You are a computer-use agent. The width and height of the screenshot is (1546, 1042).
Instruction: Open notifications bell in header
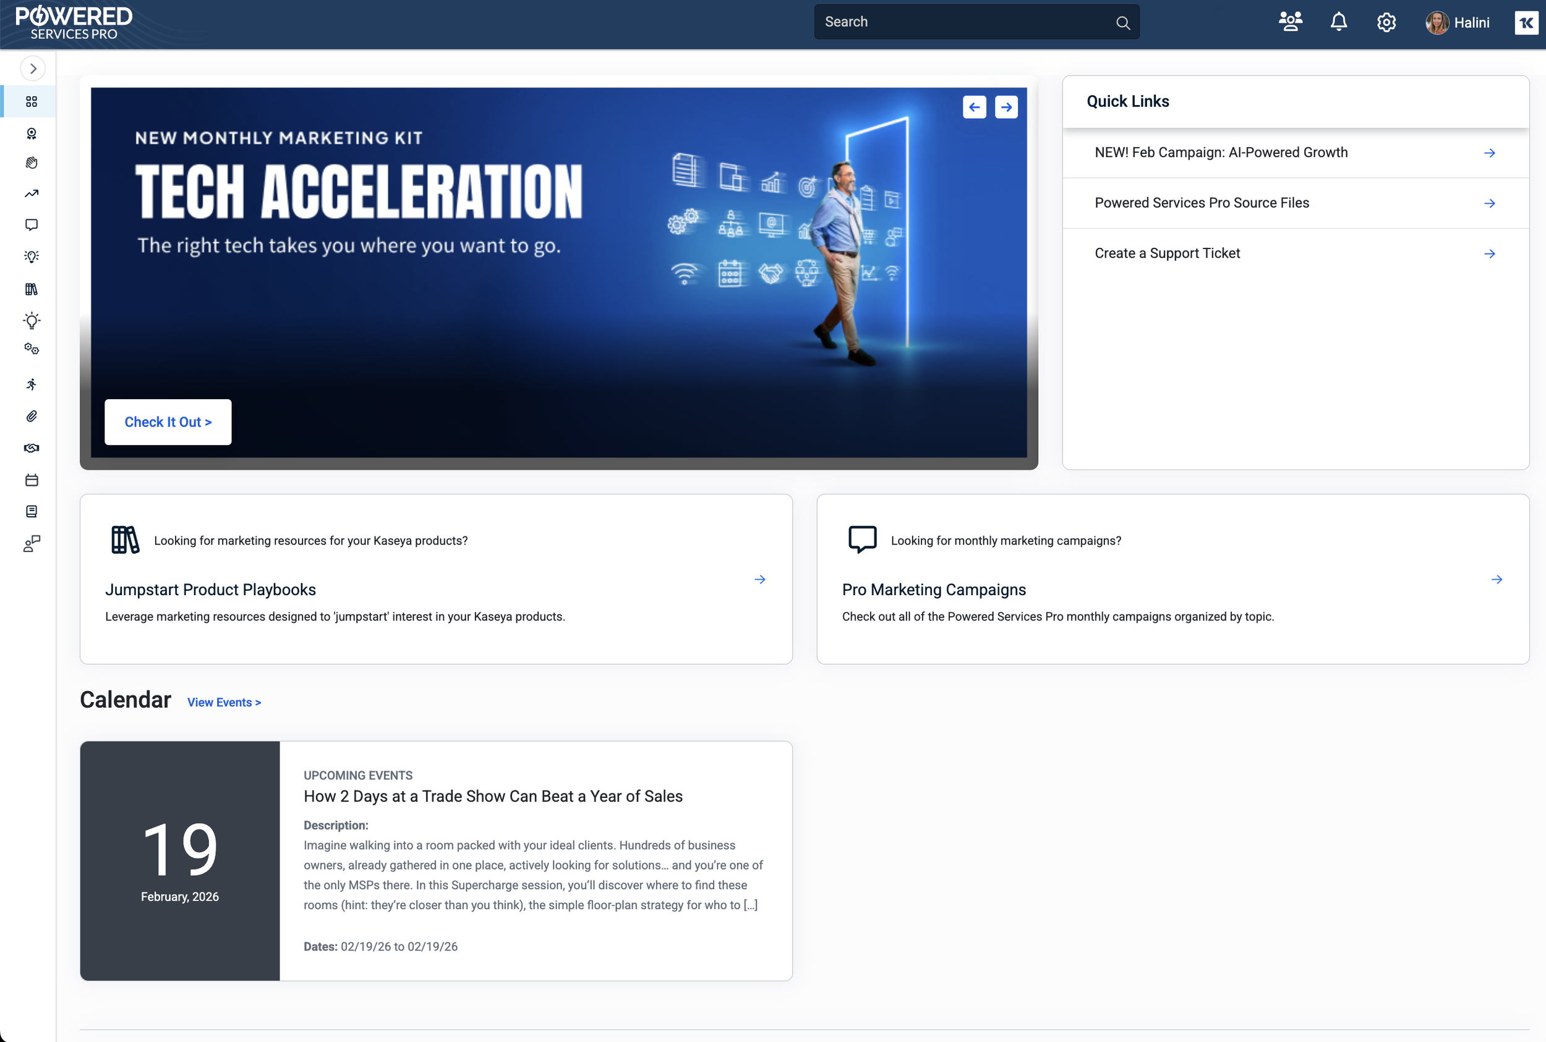1338,23
